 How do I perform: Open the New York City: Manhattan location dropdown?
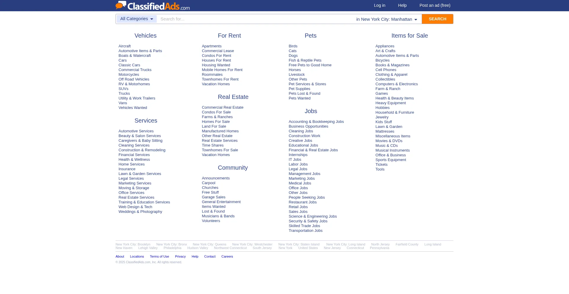pyautogui.click(x=387, y=19)
